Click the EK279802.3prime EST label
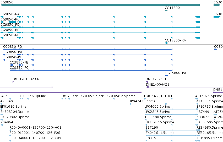The width and height of the screenshot is (223, 142). 15,117
